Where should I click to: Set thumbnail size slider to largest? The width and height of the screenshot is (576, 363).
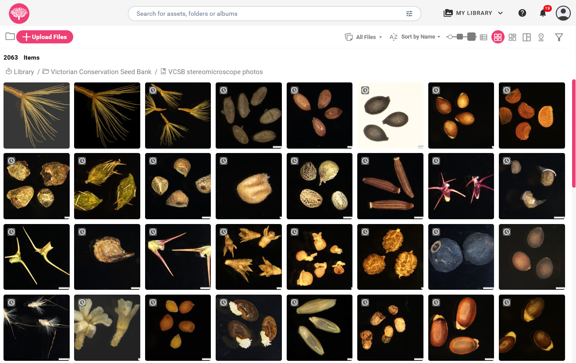[472, 37]
